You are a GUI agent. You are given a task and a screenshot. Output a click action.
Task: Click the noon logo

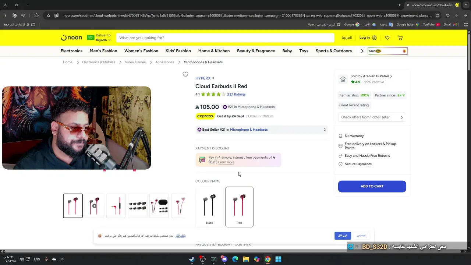point(71,38)
